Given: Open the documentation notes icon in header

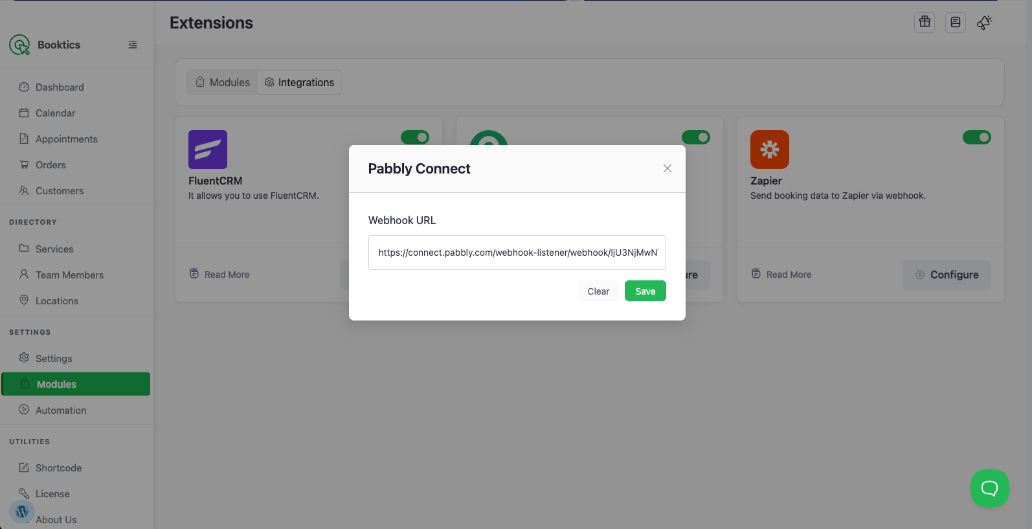Looking at the screenshot, I should tap(956, 23).
